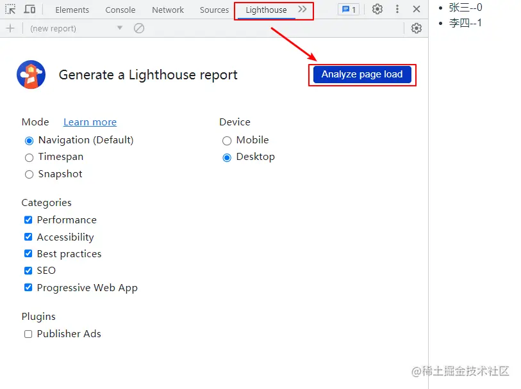Open the Learn more link
The width and height of the screenshot is (521, 389).
(90, 122)
